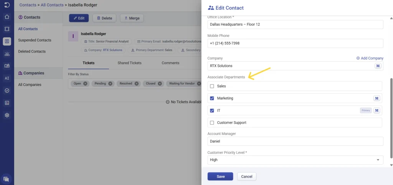Open the Settings gear icon

(x=7, y=115)
